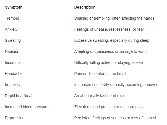
Task: Select the Irritability symptom cell
Action: click(x=12, y=85)
